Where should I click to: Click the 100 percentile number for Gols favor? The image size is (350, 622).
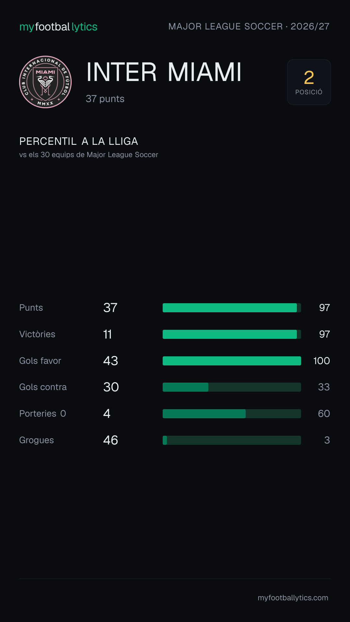click(321, 361)
